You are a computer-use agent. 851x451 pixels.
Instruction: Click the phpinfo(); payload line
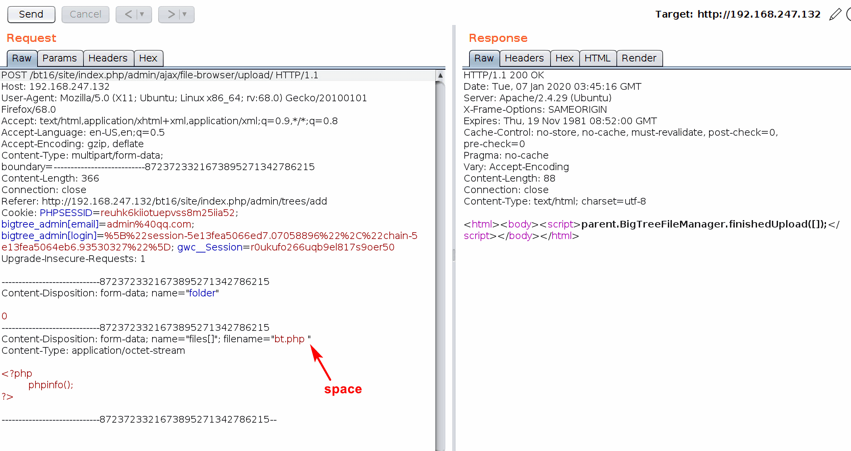click(x=51, y=385)
